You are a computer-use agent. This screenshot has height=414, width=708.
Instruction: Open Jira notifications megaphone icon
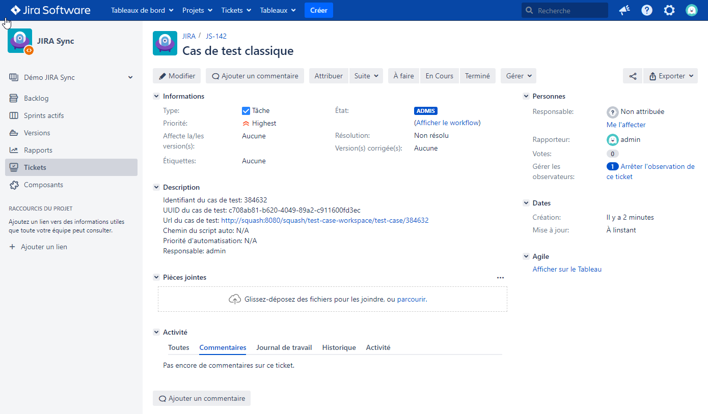pos(624,10)
